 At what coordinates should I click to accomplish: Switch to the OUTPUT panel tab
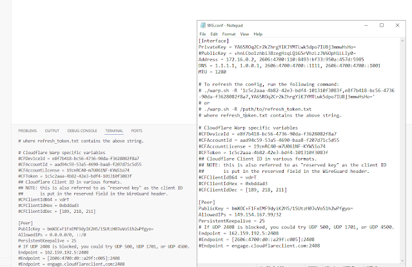pyautogui.click(x=52, y=131)
